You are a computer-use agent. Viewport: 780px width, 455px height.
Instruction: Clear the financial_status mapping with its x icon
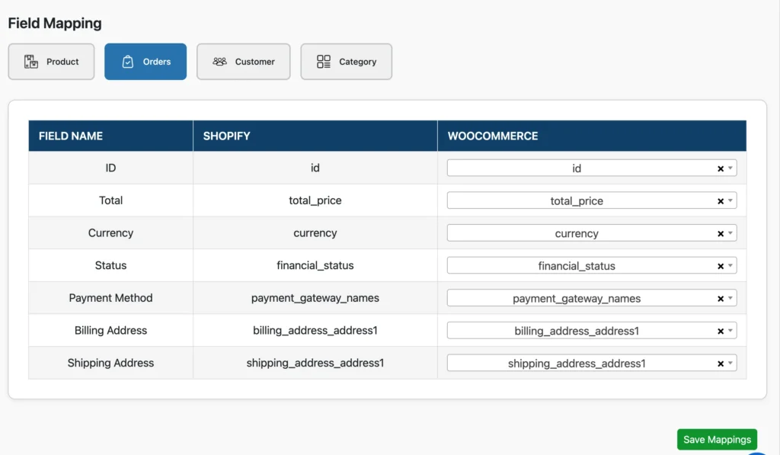pyautogui.click(x=721, y=265)
